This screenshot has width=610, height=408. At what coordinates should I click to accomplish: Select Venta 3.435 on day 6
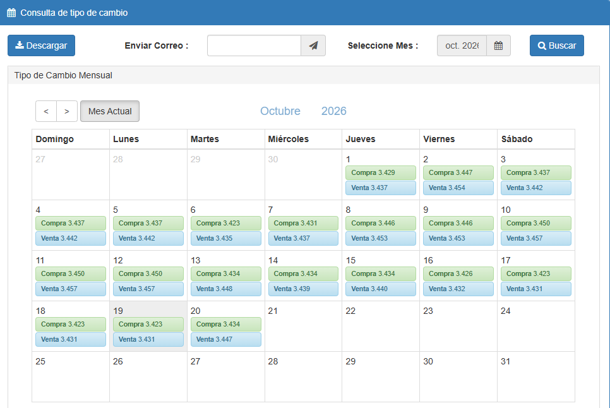pos(225,239)
